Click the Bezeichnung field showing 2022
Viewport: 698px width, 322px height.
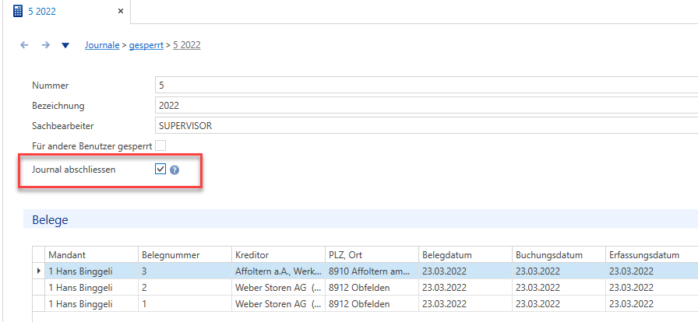426,106
